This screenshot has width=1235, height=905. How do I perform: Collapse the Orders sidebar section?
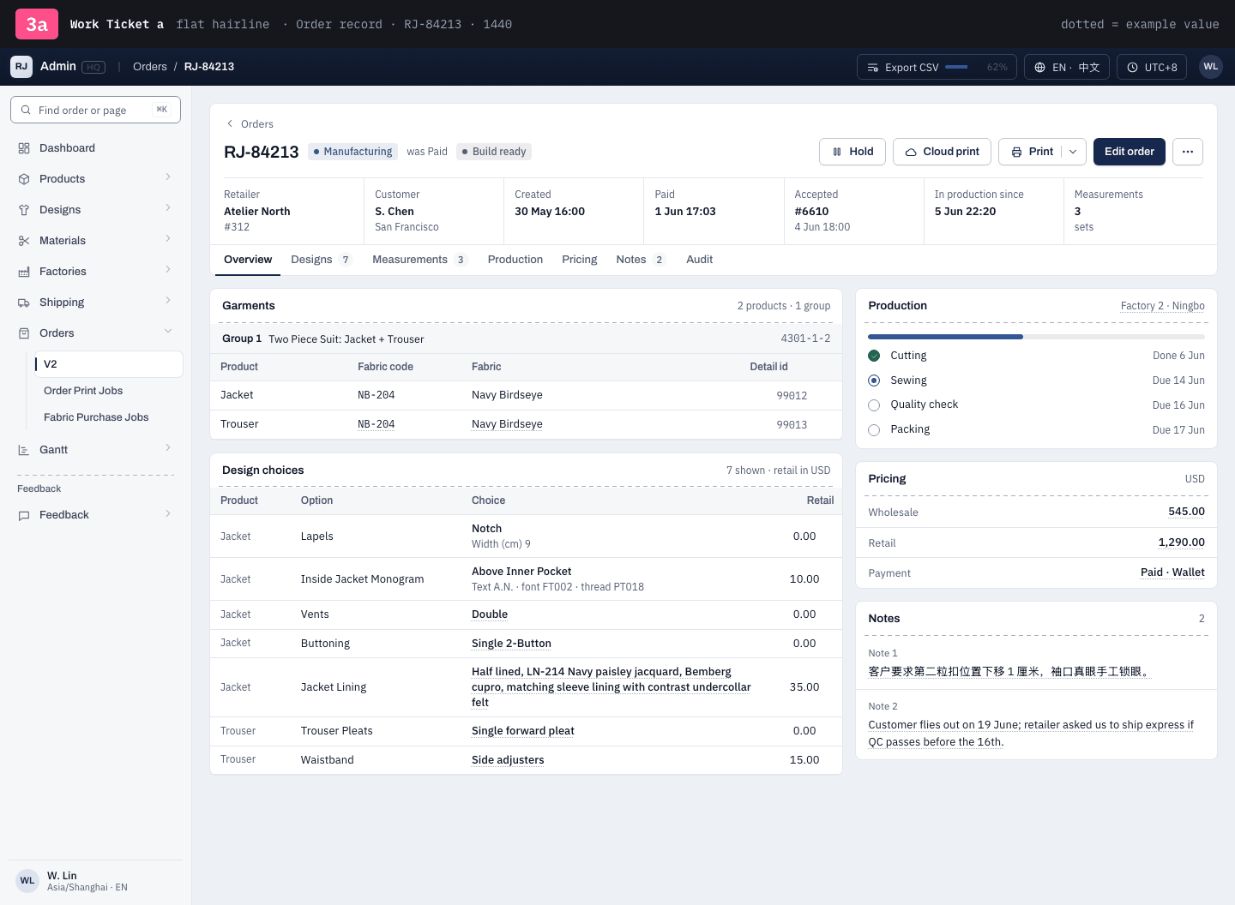pos(168,332)
